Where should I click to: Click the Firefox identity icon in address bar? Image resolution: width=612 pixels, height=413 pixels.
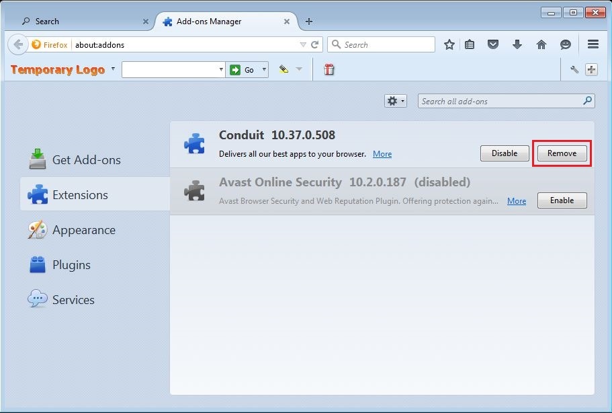36,44
